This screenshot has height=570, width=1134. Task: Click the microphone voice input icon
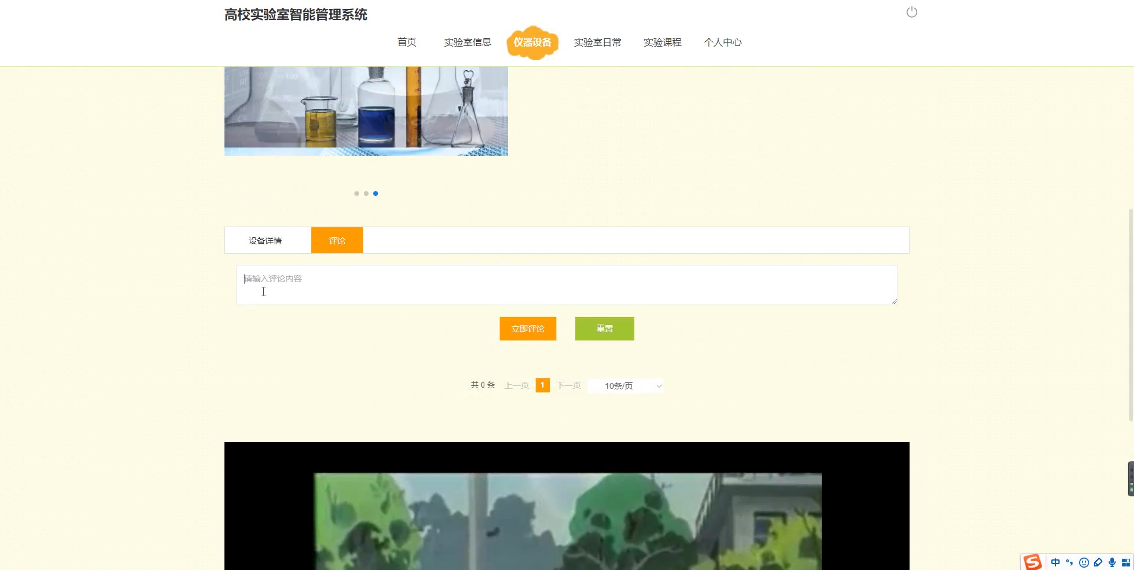[x=1112, y=562]
